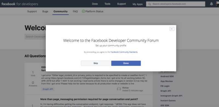
Task: Filter by Graph API sidebar category
Action: tap(166, 91)
